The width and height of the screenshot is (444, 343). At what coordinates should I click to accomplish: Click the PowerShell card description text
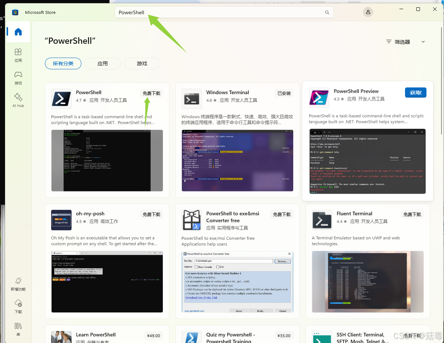pos(103,120)
